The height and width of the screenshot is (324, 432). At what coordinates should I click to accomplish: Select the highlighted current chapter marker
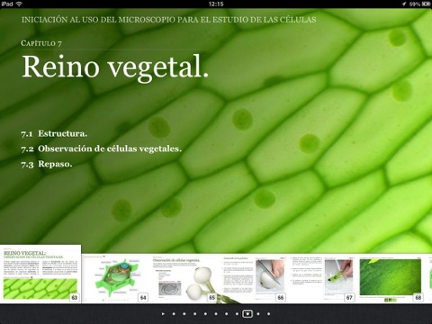[x=247, y=314]
